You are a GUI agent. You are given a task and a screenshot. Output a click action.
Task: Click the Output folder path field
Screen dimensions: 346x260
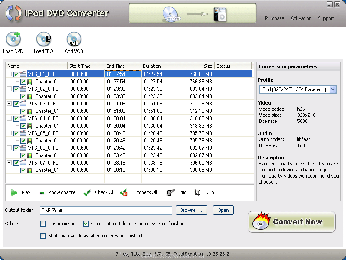106,210
